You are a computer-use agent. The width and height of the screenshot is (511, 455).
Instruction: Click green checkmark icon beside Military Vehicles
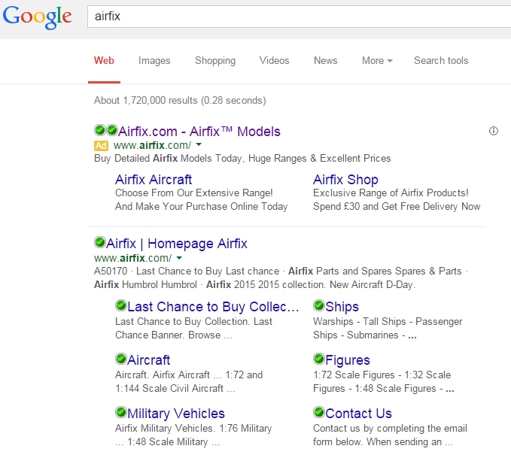121,412
